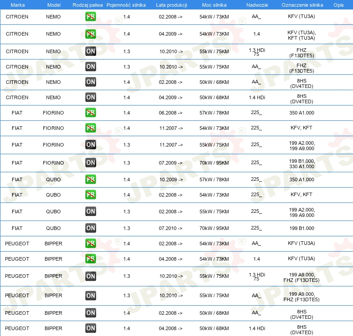This screenshot has height=336, width=353.
Task: Click ON diesel icon in Fiat Qubo 07.2010 row
Action: [90, 228]
